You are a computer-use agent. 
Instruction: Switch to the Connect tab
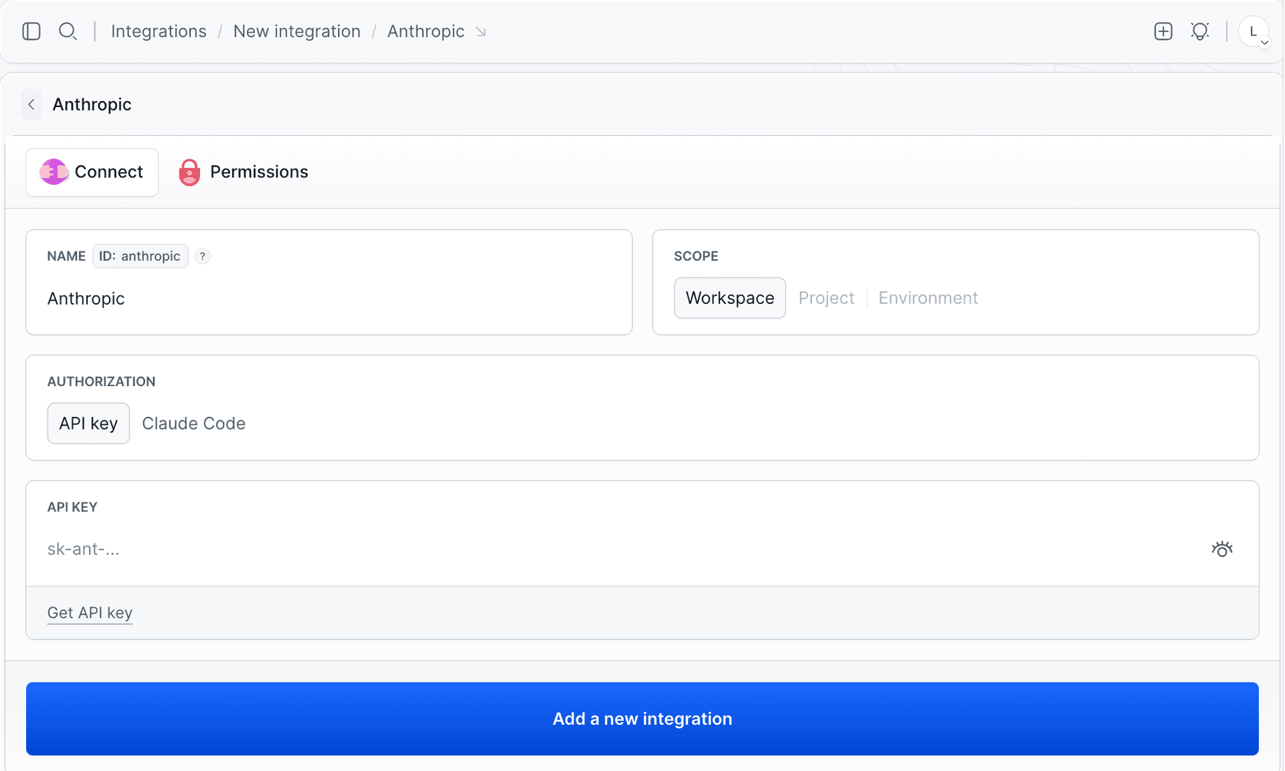[x=92, y=172]
